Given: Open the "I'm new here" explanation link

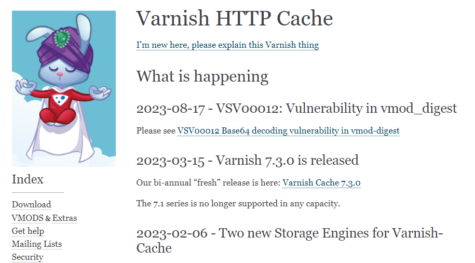Looking at the screenshot, I should coord(227,45).
